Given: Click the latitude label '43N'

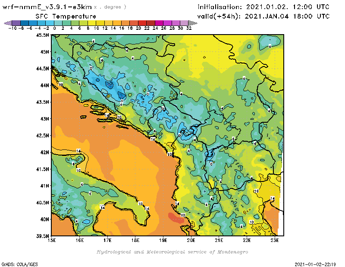Looking at the screenshot, I should point(44,119).
